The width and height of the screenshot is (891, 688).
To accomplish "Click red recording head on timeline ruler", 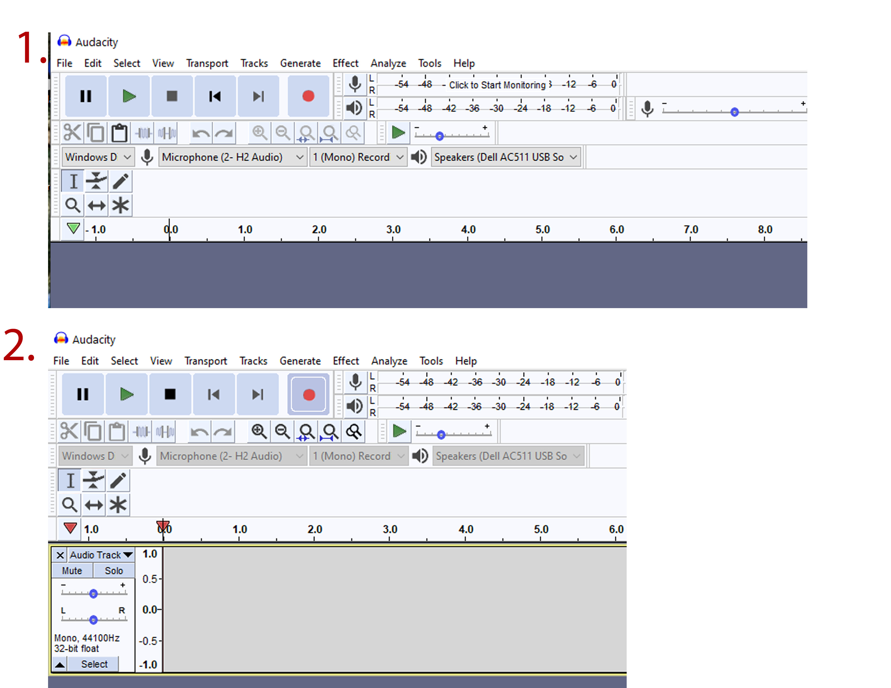I will (x=163, y=526).
